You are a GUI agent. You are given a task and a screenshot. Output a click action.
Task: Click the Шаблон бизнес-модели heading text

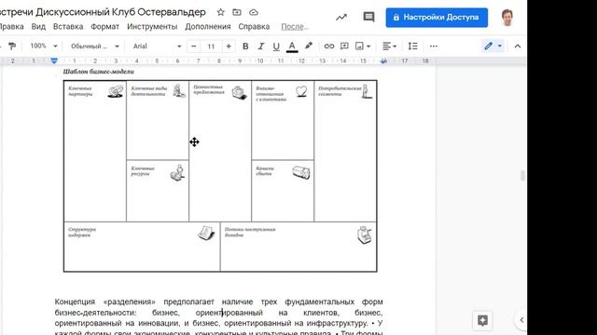[x=98, y=72]
